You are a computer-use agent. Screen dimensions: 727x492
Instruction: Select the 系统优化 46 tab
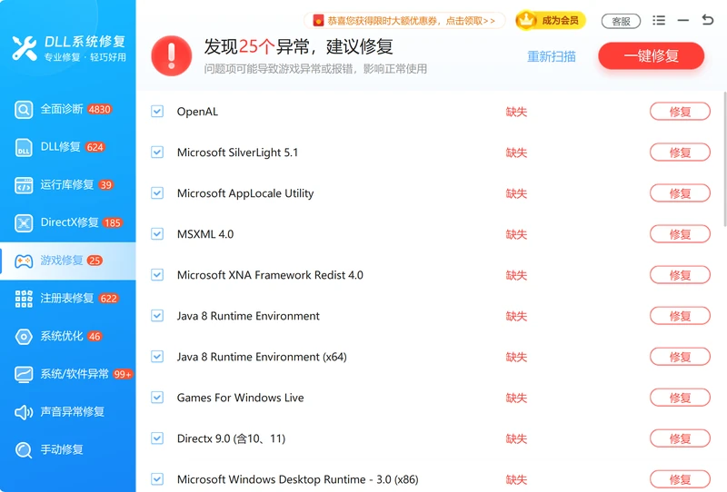67,337
